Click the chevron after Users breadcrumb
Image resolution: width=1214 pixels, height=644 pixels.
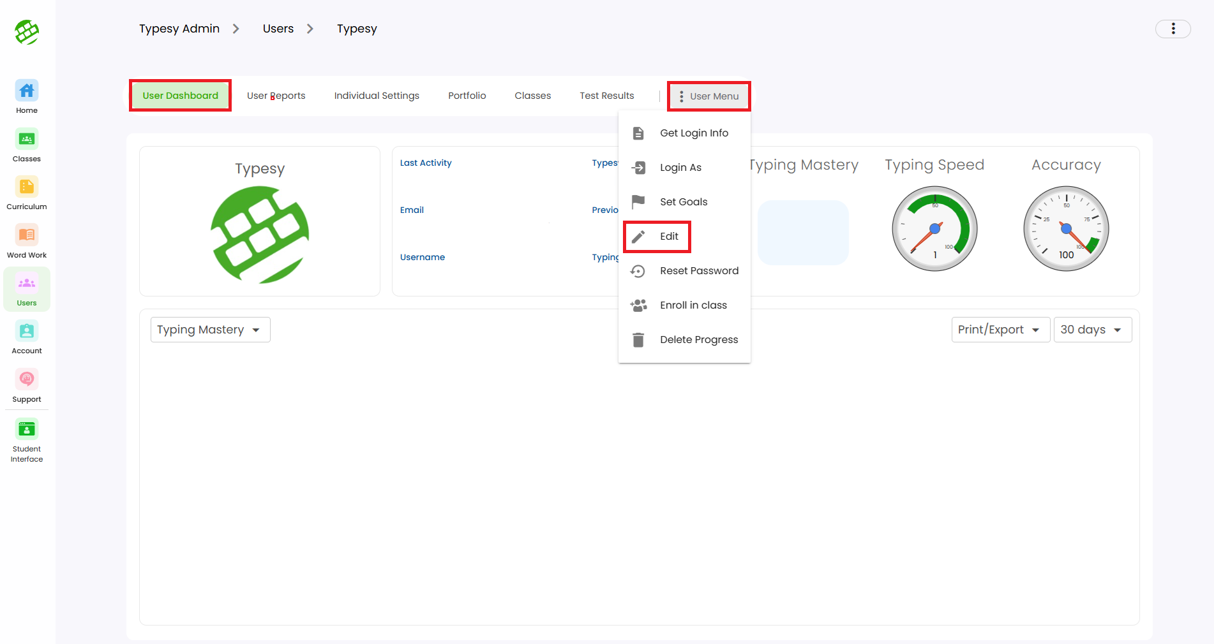tap(310, 29)
